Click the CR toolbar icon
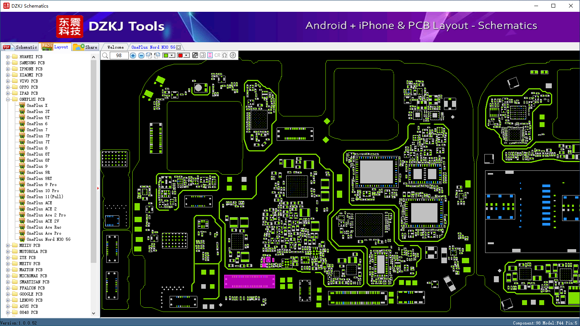This screenshot has width=580, height=326. point(217,55)
